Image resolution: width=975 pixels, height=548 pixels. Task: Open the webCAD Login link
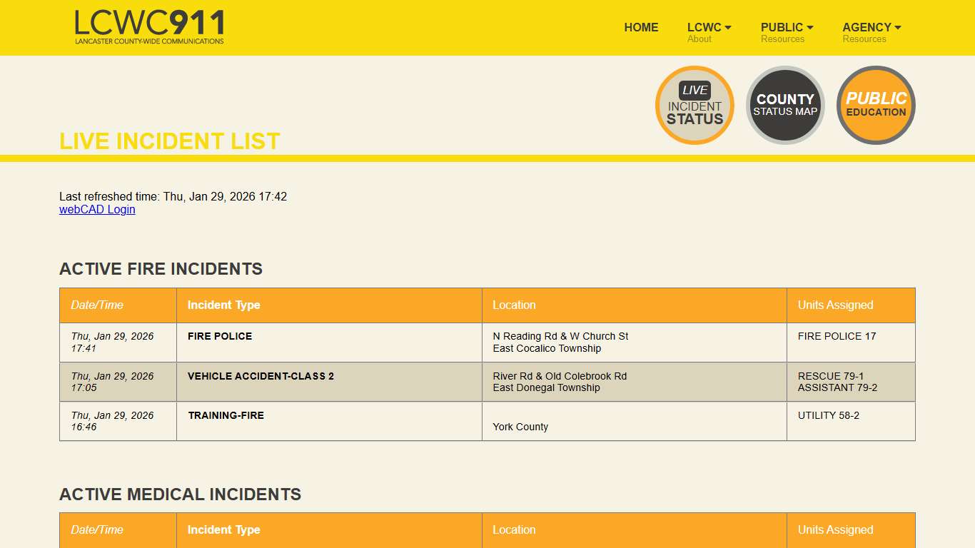click(x=97, y=209)
